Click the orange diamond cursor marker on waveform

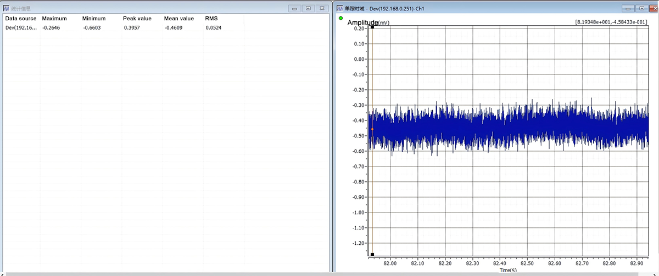pos(372,129)
